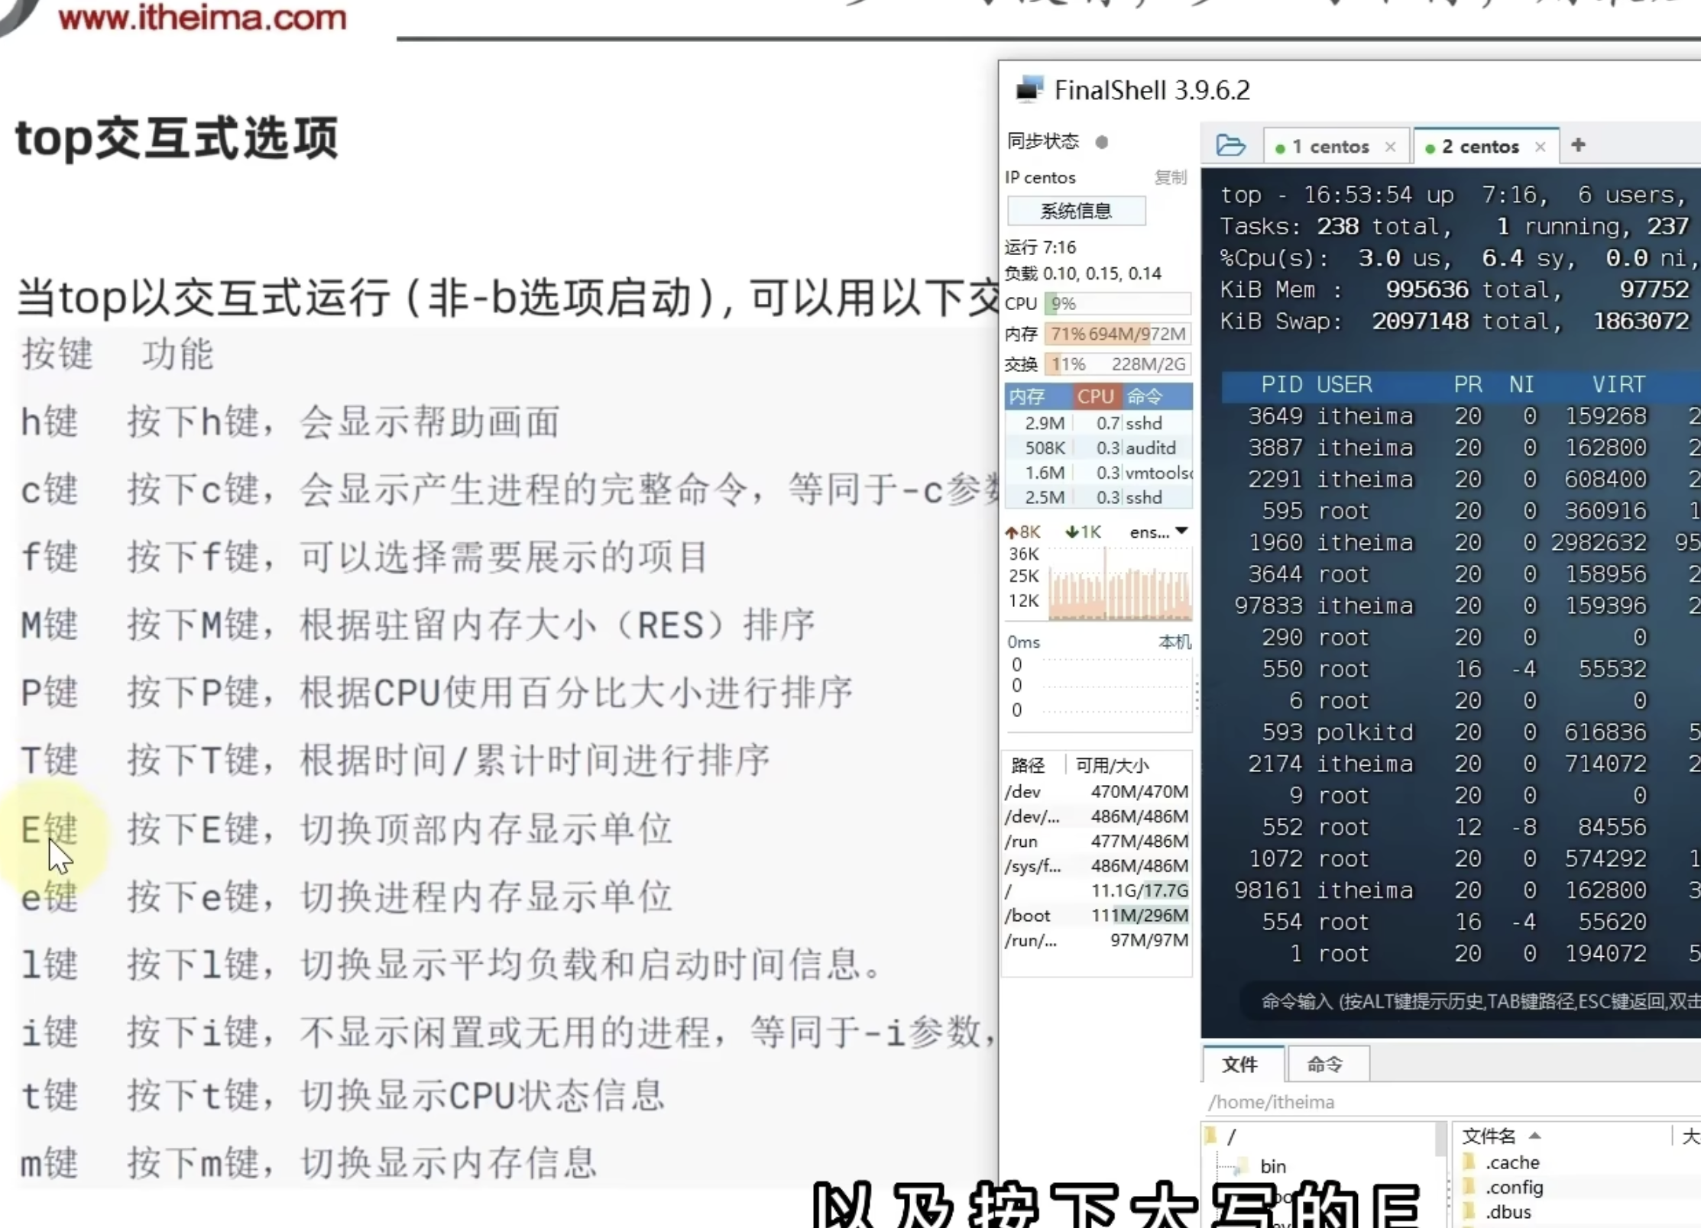Click the 负载 load average text

tap(1083, 273)
